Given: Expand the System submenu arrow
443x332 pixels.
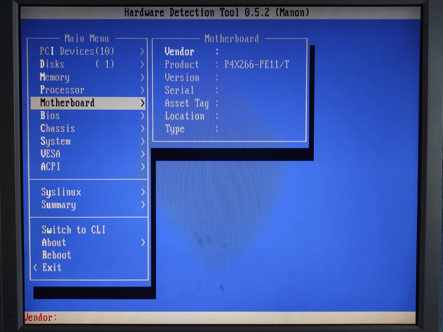Looking at the screenshot, I should (x=142, y=141).
